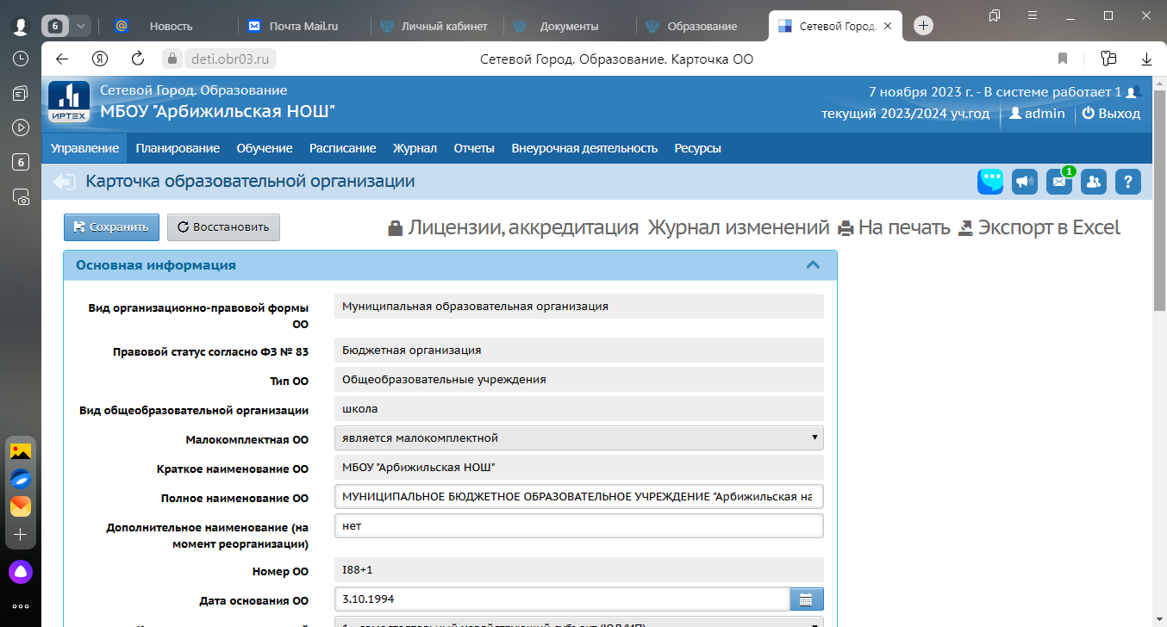Open announcements megaphone icon

pyautogui.click(x=1024, y=182)
